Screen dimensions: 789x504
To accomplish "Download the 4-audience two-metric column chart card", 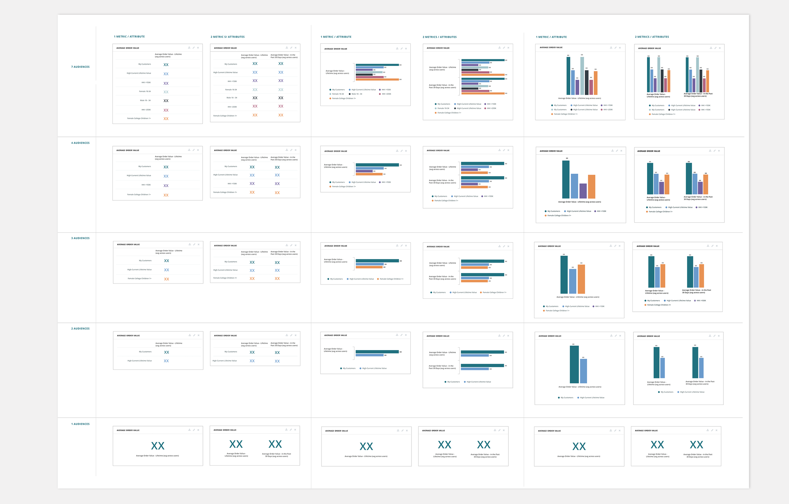I will (x=710, y=151).
